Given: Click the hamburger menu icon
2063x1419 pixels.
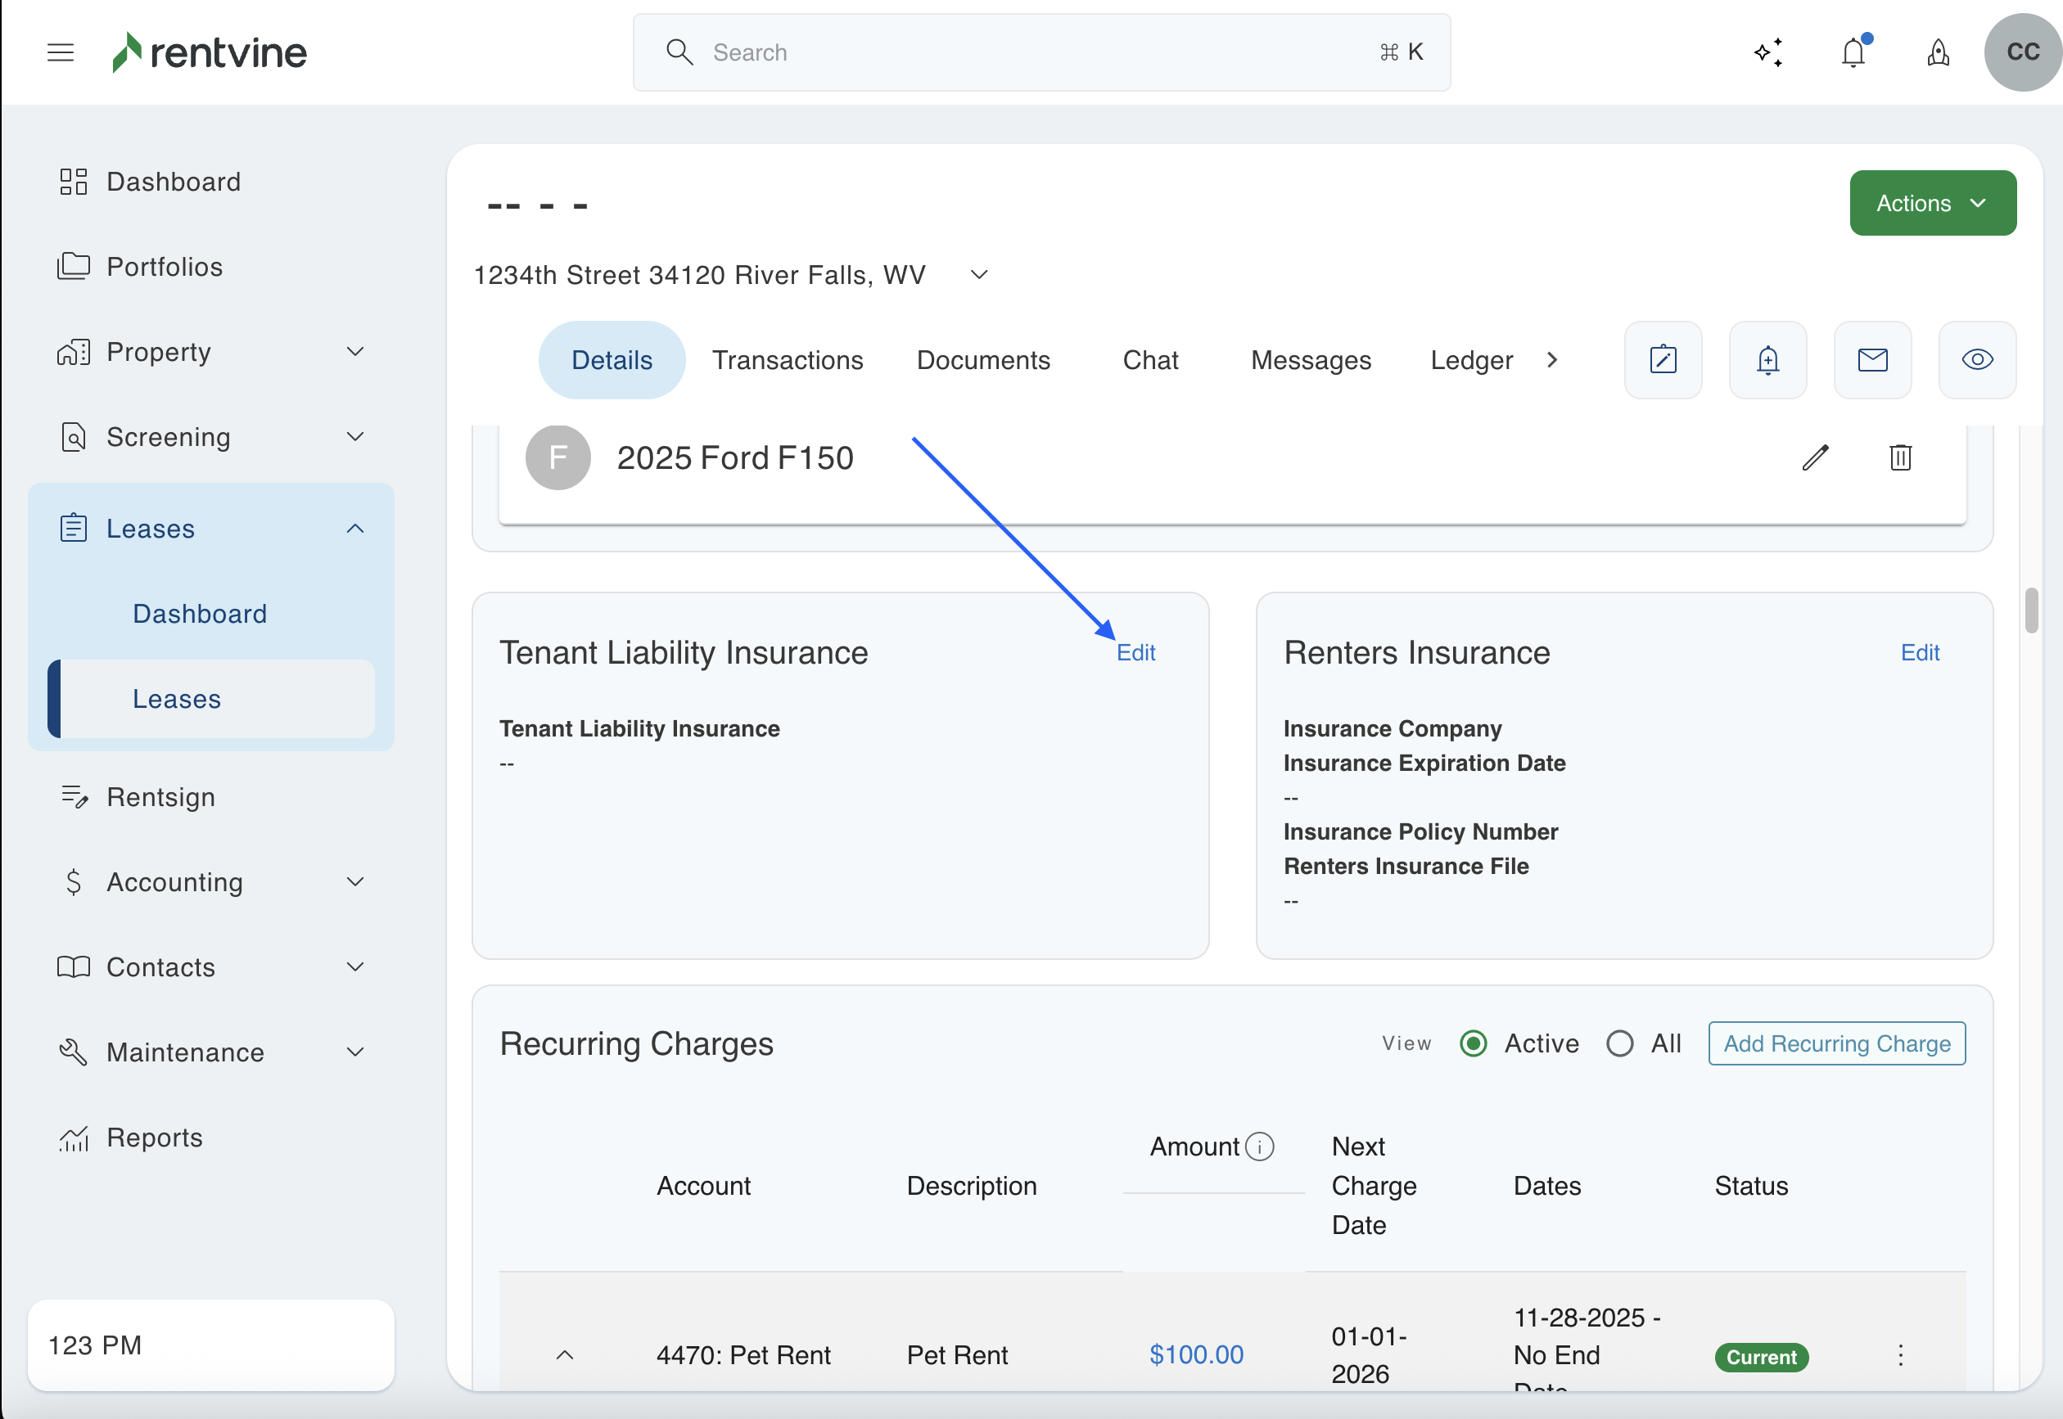Looking at the screenshot, I should [x=61, y=52].
